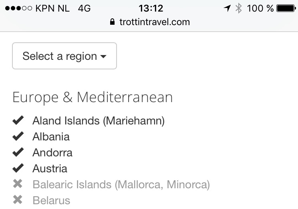Tap the location arrow status icon
This screenshot has height=209, width=298.
pyautogui.click(x=228, y=8)
